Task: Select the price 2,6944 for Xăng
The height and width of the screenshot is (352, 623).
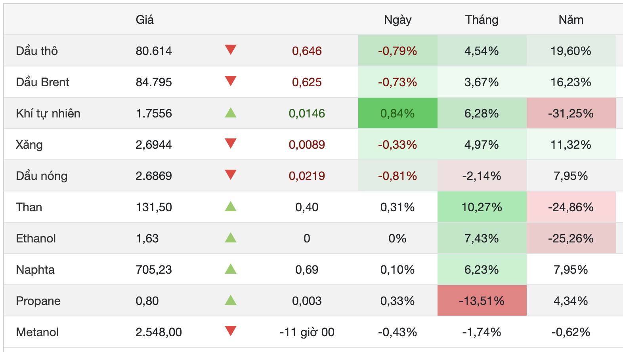Action: [x=154, y=145]
